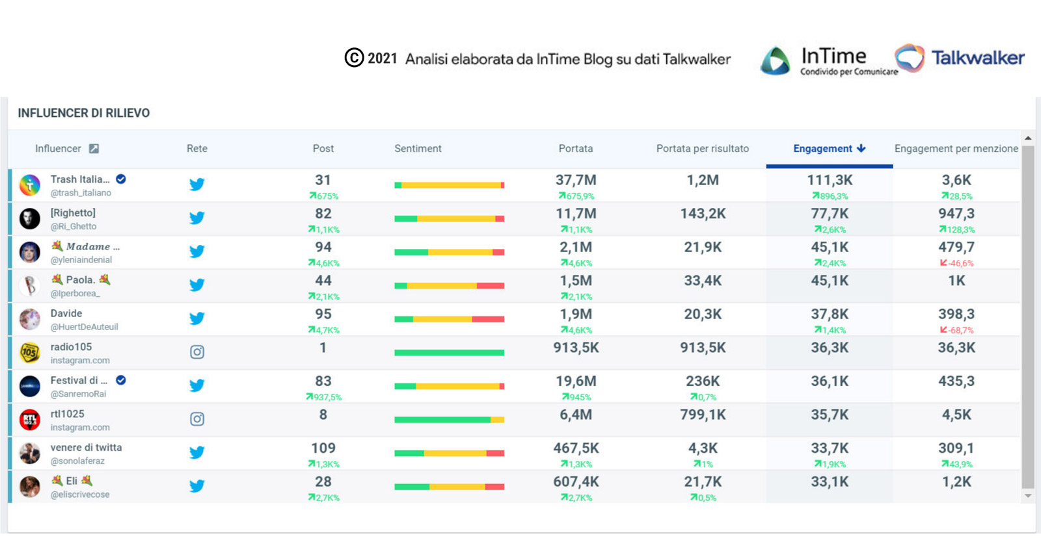
Task: Open venere di twitta avatar
Action: pyautogui.click(x=30, y=453)
